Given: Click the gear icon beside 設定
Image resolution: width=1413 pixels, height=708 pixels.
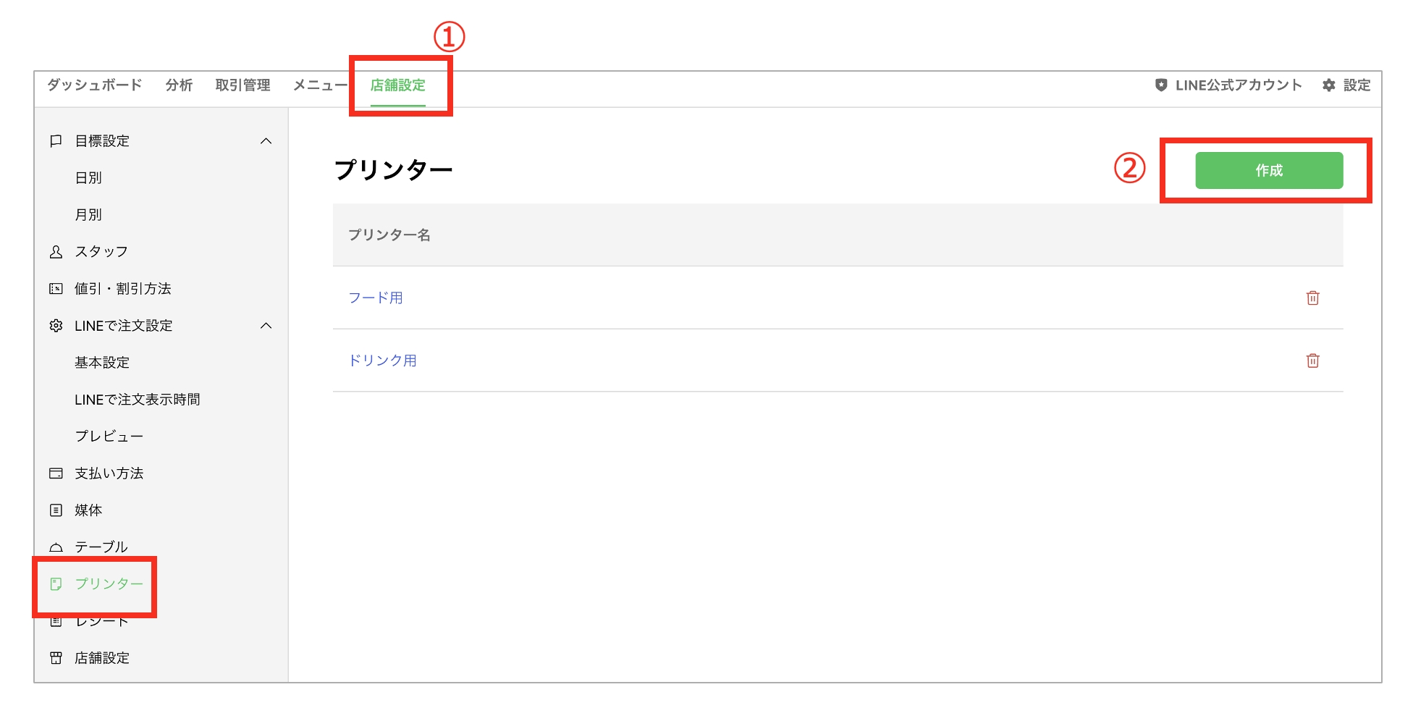Looking at the screenshot, I should (x=1328, y=85).
